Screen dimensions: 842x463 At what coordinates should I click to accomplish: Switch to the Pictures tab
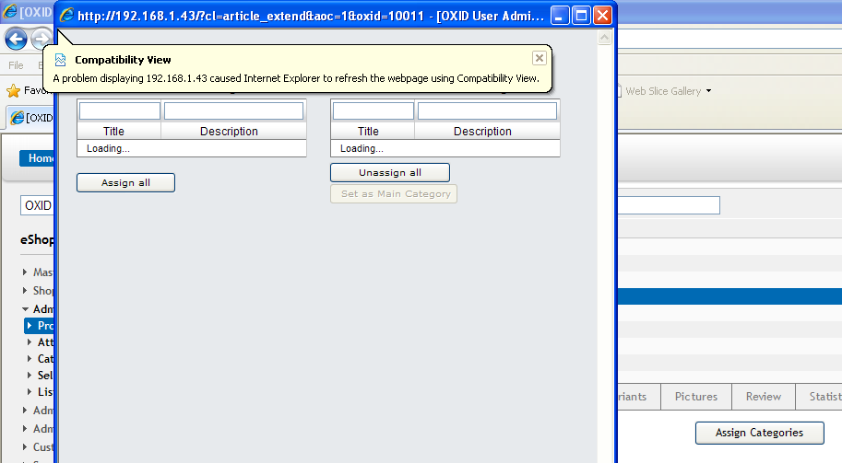click(696, 397)
